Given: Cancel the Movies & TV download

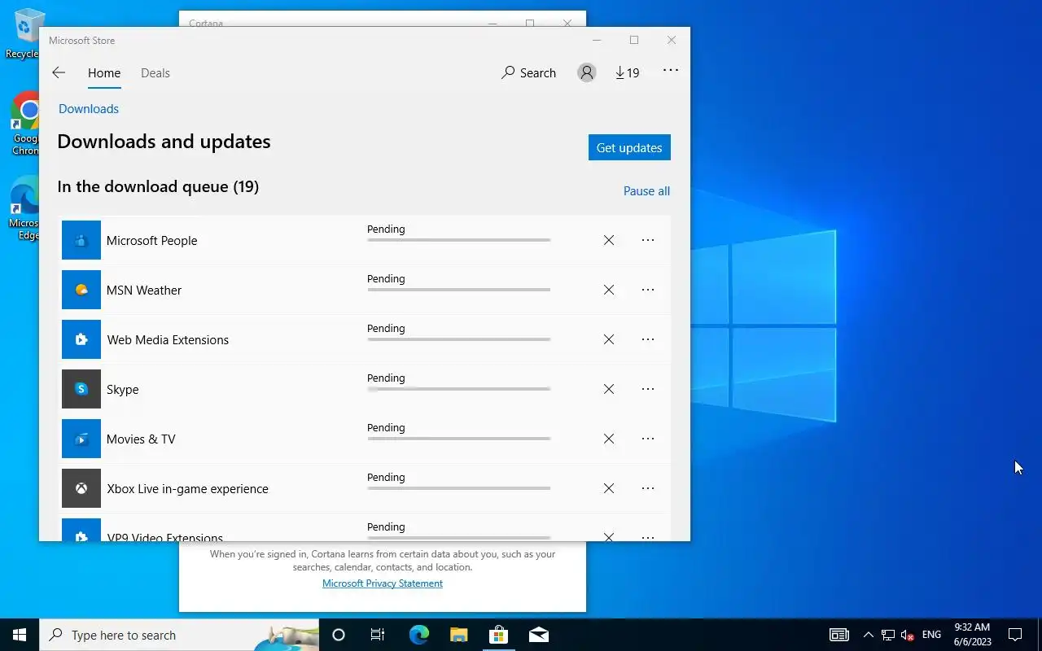Looking at the screenshot, I should click(x=609, y=439).
